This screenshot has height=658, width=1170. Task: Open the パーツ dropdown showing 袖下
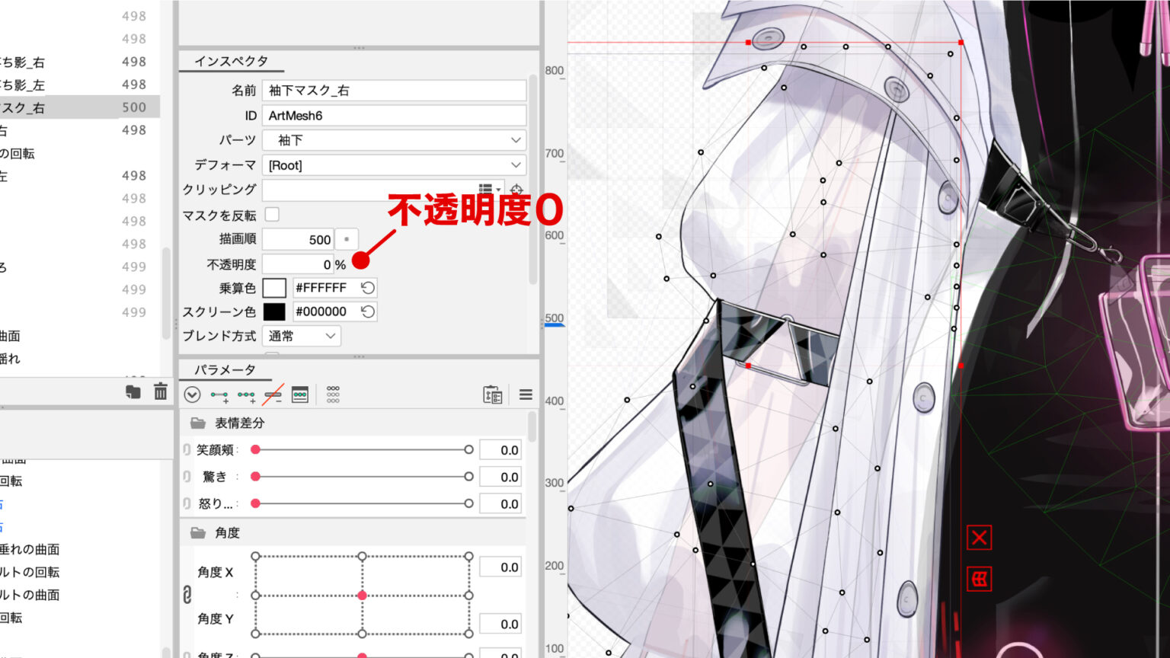click(394, 140)
